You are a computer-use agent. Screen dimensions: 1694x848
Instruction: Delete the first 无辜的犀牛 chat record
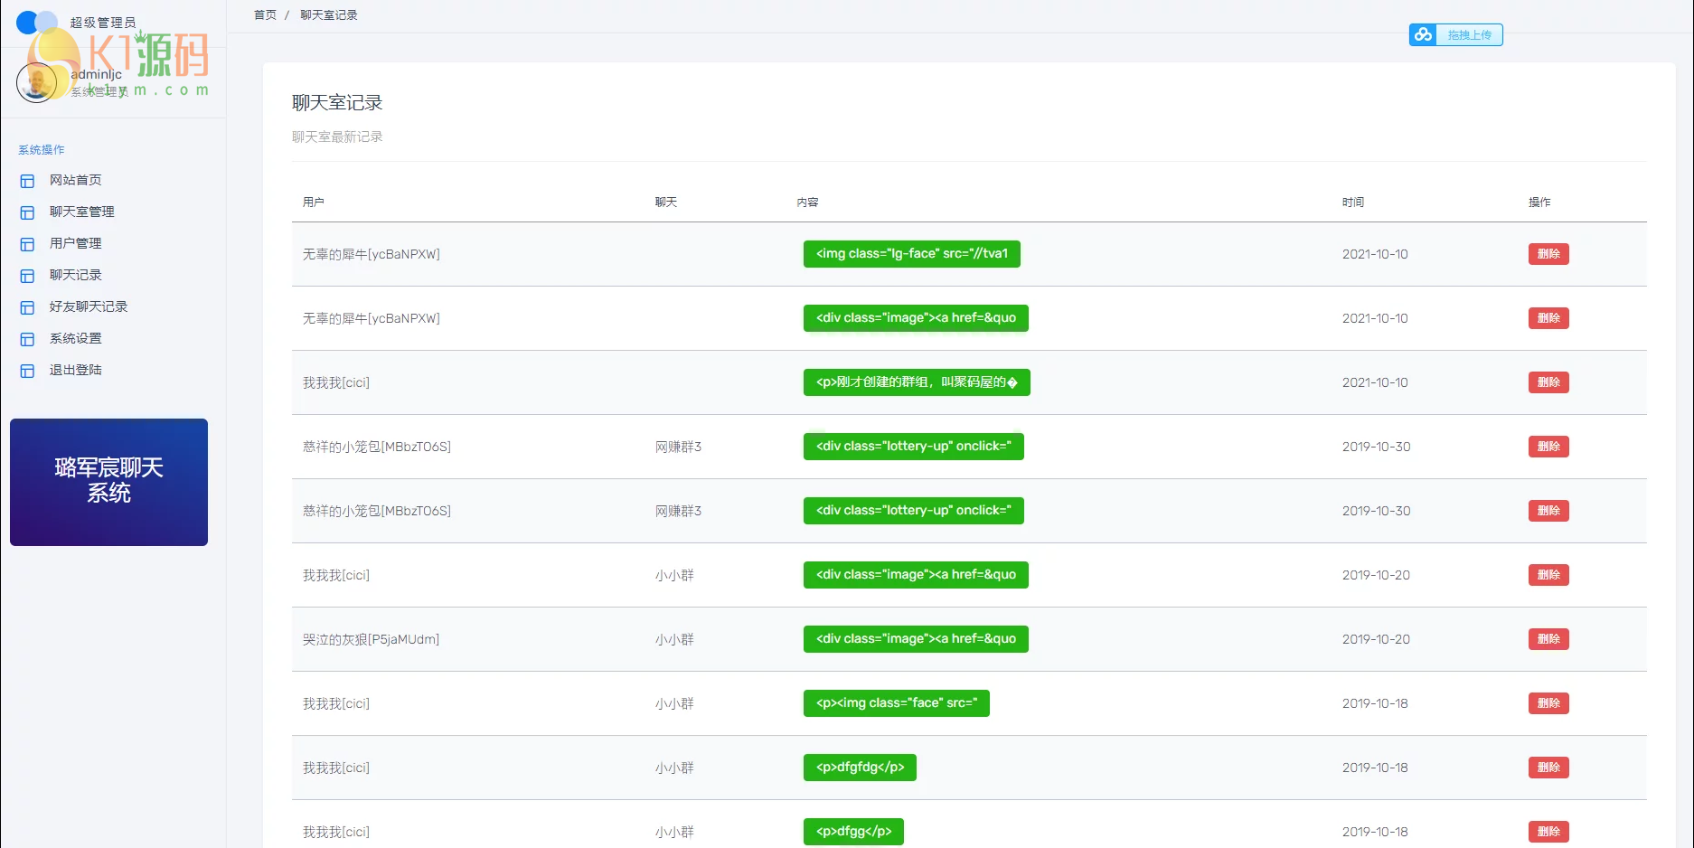pos(1548,254)
